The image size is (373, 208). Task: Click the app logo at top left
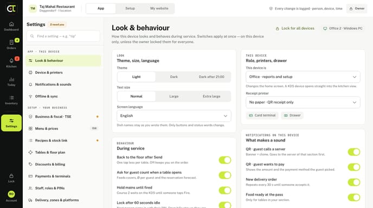[x=11, y=9]
